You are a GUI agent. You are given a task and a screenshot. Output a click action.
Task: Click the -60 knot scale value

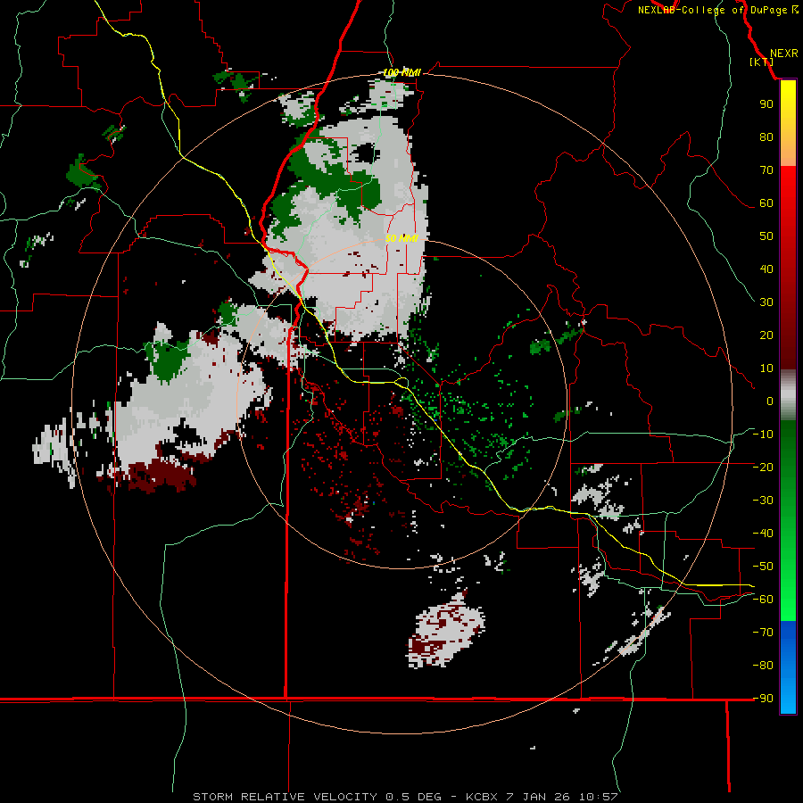point(763,600)
